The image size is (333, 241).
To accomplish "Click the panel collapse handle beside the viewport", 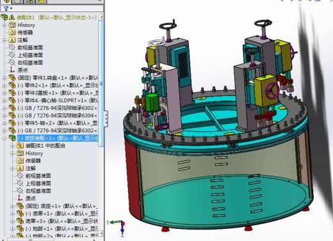I will pyautogui.click(x=106, y=119).
